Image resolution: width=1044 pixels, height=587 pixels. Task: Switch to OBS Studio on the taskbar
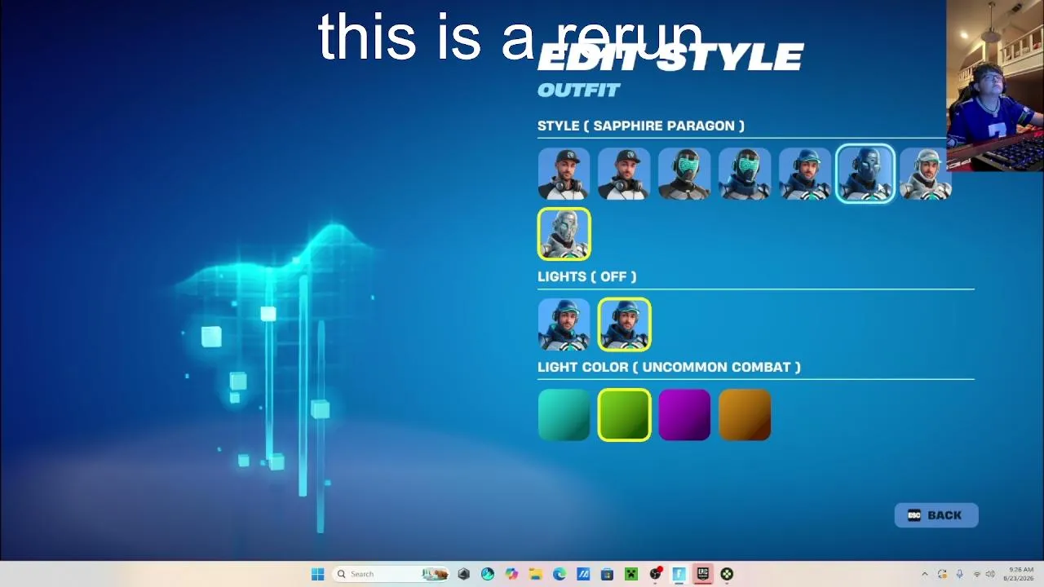click(655, 574)
